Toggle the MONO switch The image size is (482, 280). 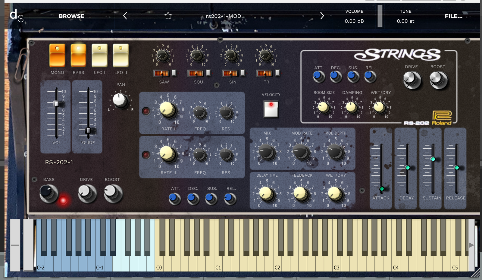[57, 55]
